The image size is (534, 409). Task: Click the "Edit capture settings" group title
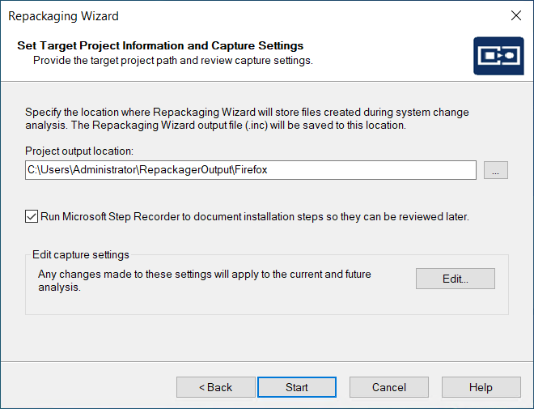(x=81, y=255)
